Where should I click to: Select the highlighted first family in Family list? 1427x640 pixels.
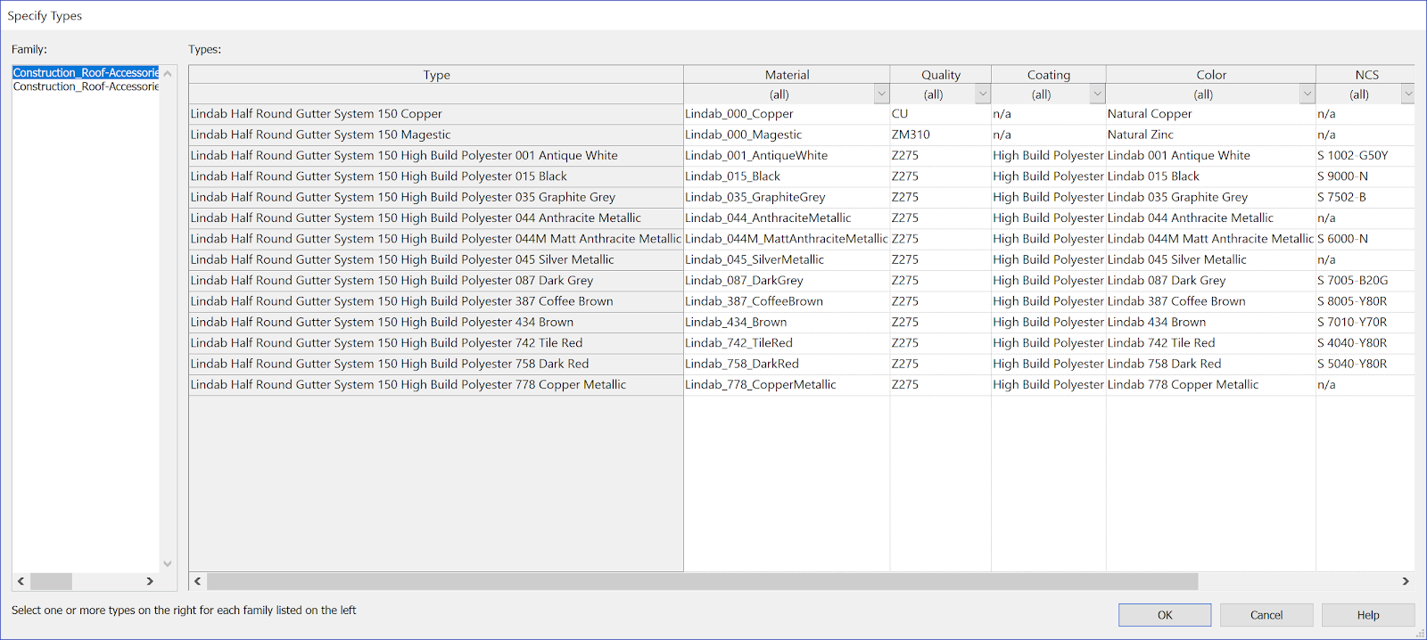coord(86,72)
